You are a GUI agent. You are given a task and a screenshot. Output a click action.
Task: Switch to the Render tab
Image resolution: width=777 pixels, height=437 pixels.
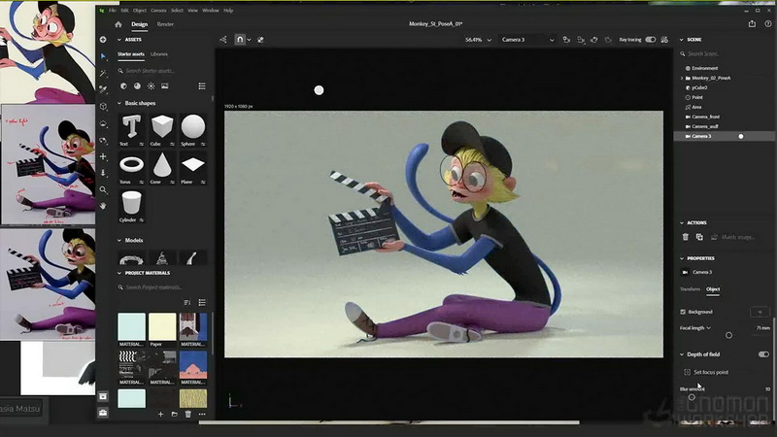(165, 24)
